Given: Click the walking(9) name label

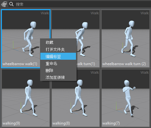Looking at the screenshot, I should coord(11,123).
